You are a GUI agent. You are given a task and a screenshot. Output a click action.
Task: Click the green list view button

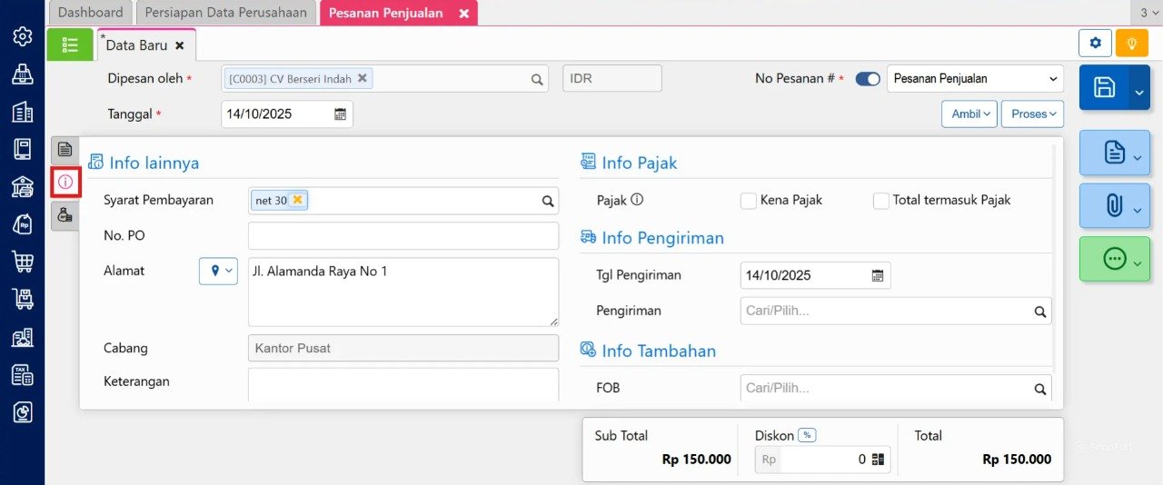click(70, 45)
